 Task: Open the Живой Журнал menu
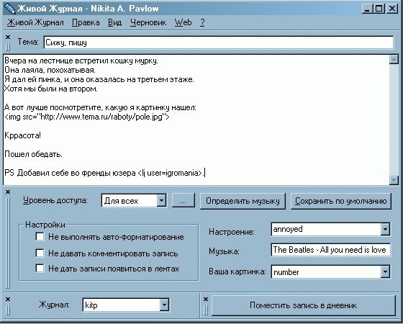(35, 22)
